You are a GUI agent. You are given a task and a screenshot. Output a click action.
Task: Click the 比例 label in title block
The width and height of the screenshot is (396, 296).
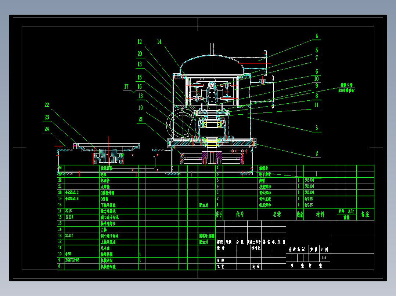pyautogui.click(x=324, y=249)
